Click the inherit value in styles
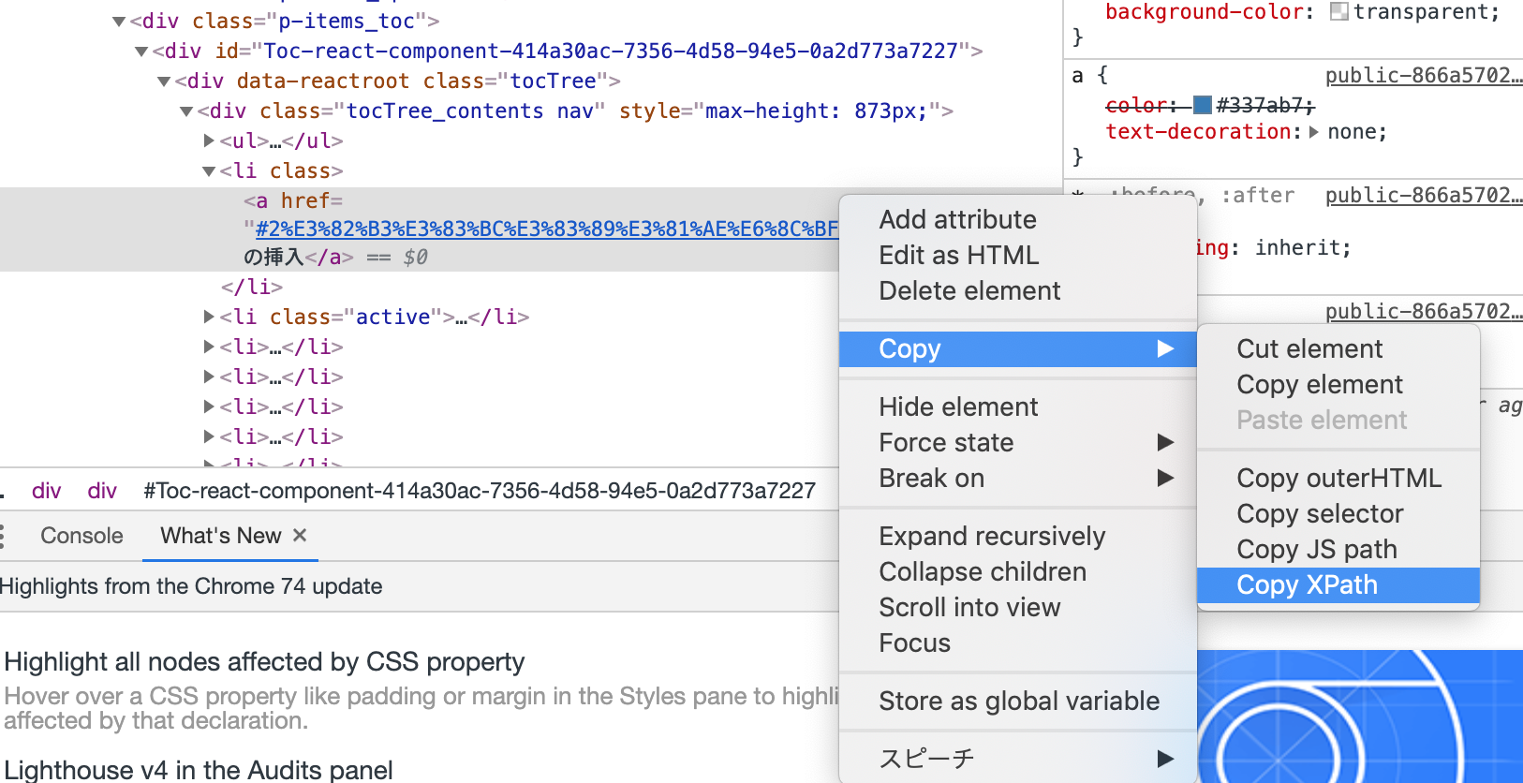This screenshot has width=1523, height=783. 1296,247
